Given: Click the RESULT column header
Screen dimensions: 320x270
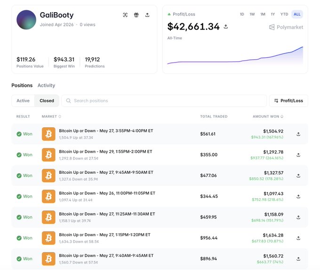Looking at the screenshot, I should pyautogui.click(x=23, y=116).
